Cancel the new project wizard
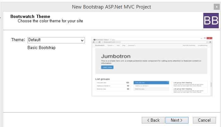The image size is (221, 127). (204, 120)
